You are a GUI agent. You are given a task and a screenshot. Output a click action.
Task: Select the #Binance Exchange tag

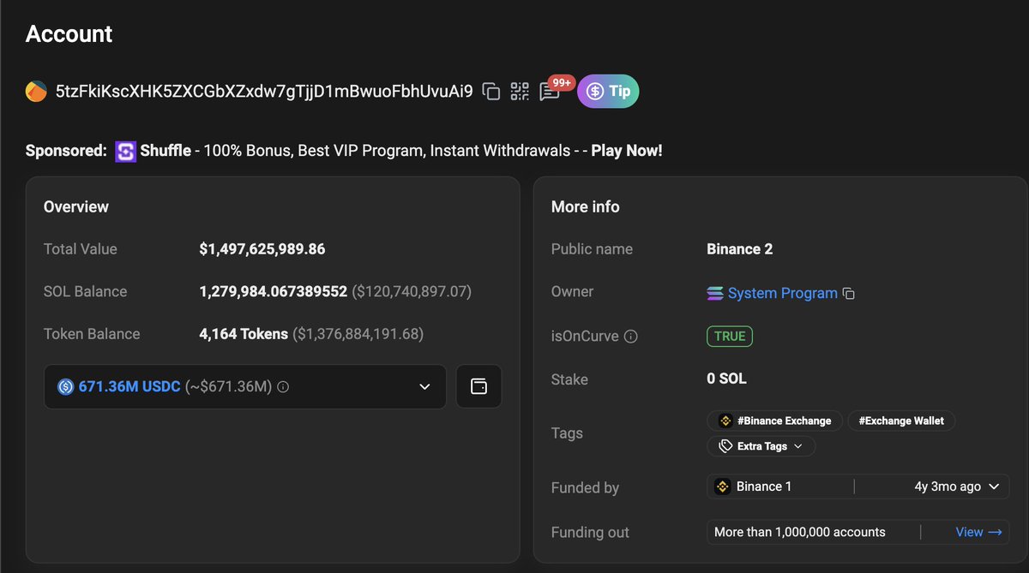coord(774,421)
